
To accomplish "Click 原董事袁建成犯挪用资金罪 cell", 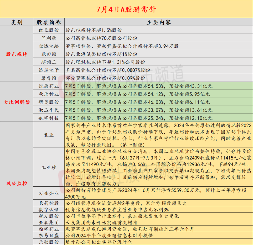I will [159, 229].
